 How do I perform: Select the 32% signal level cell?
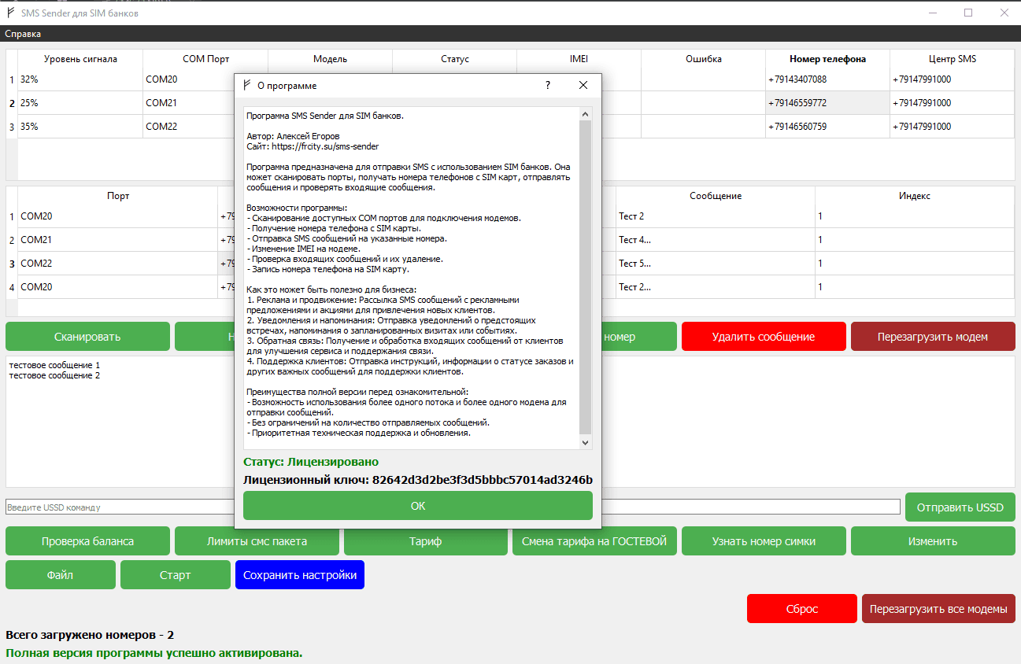point(80,79)
